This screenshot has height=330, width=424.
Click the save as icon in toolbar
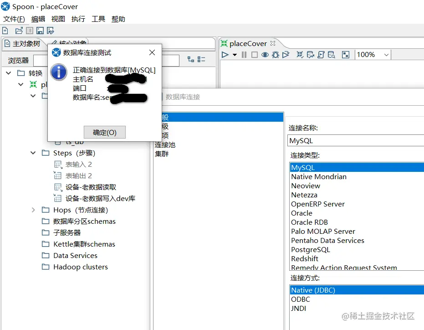pyautogui.click(x=50, y=31)
